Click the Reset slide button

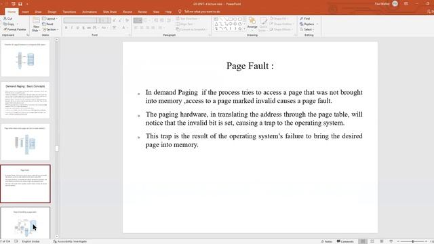click(x=47, y=24)
